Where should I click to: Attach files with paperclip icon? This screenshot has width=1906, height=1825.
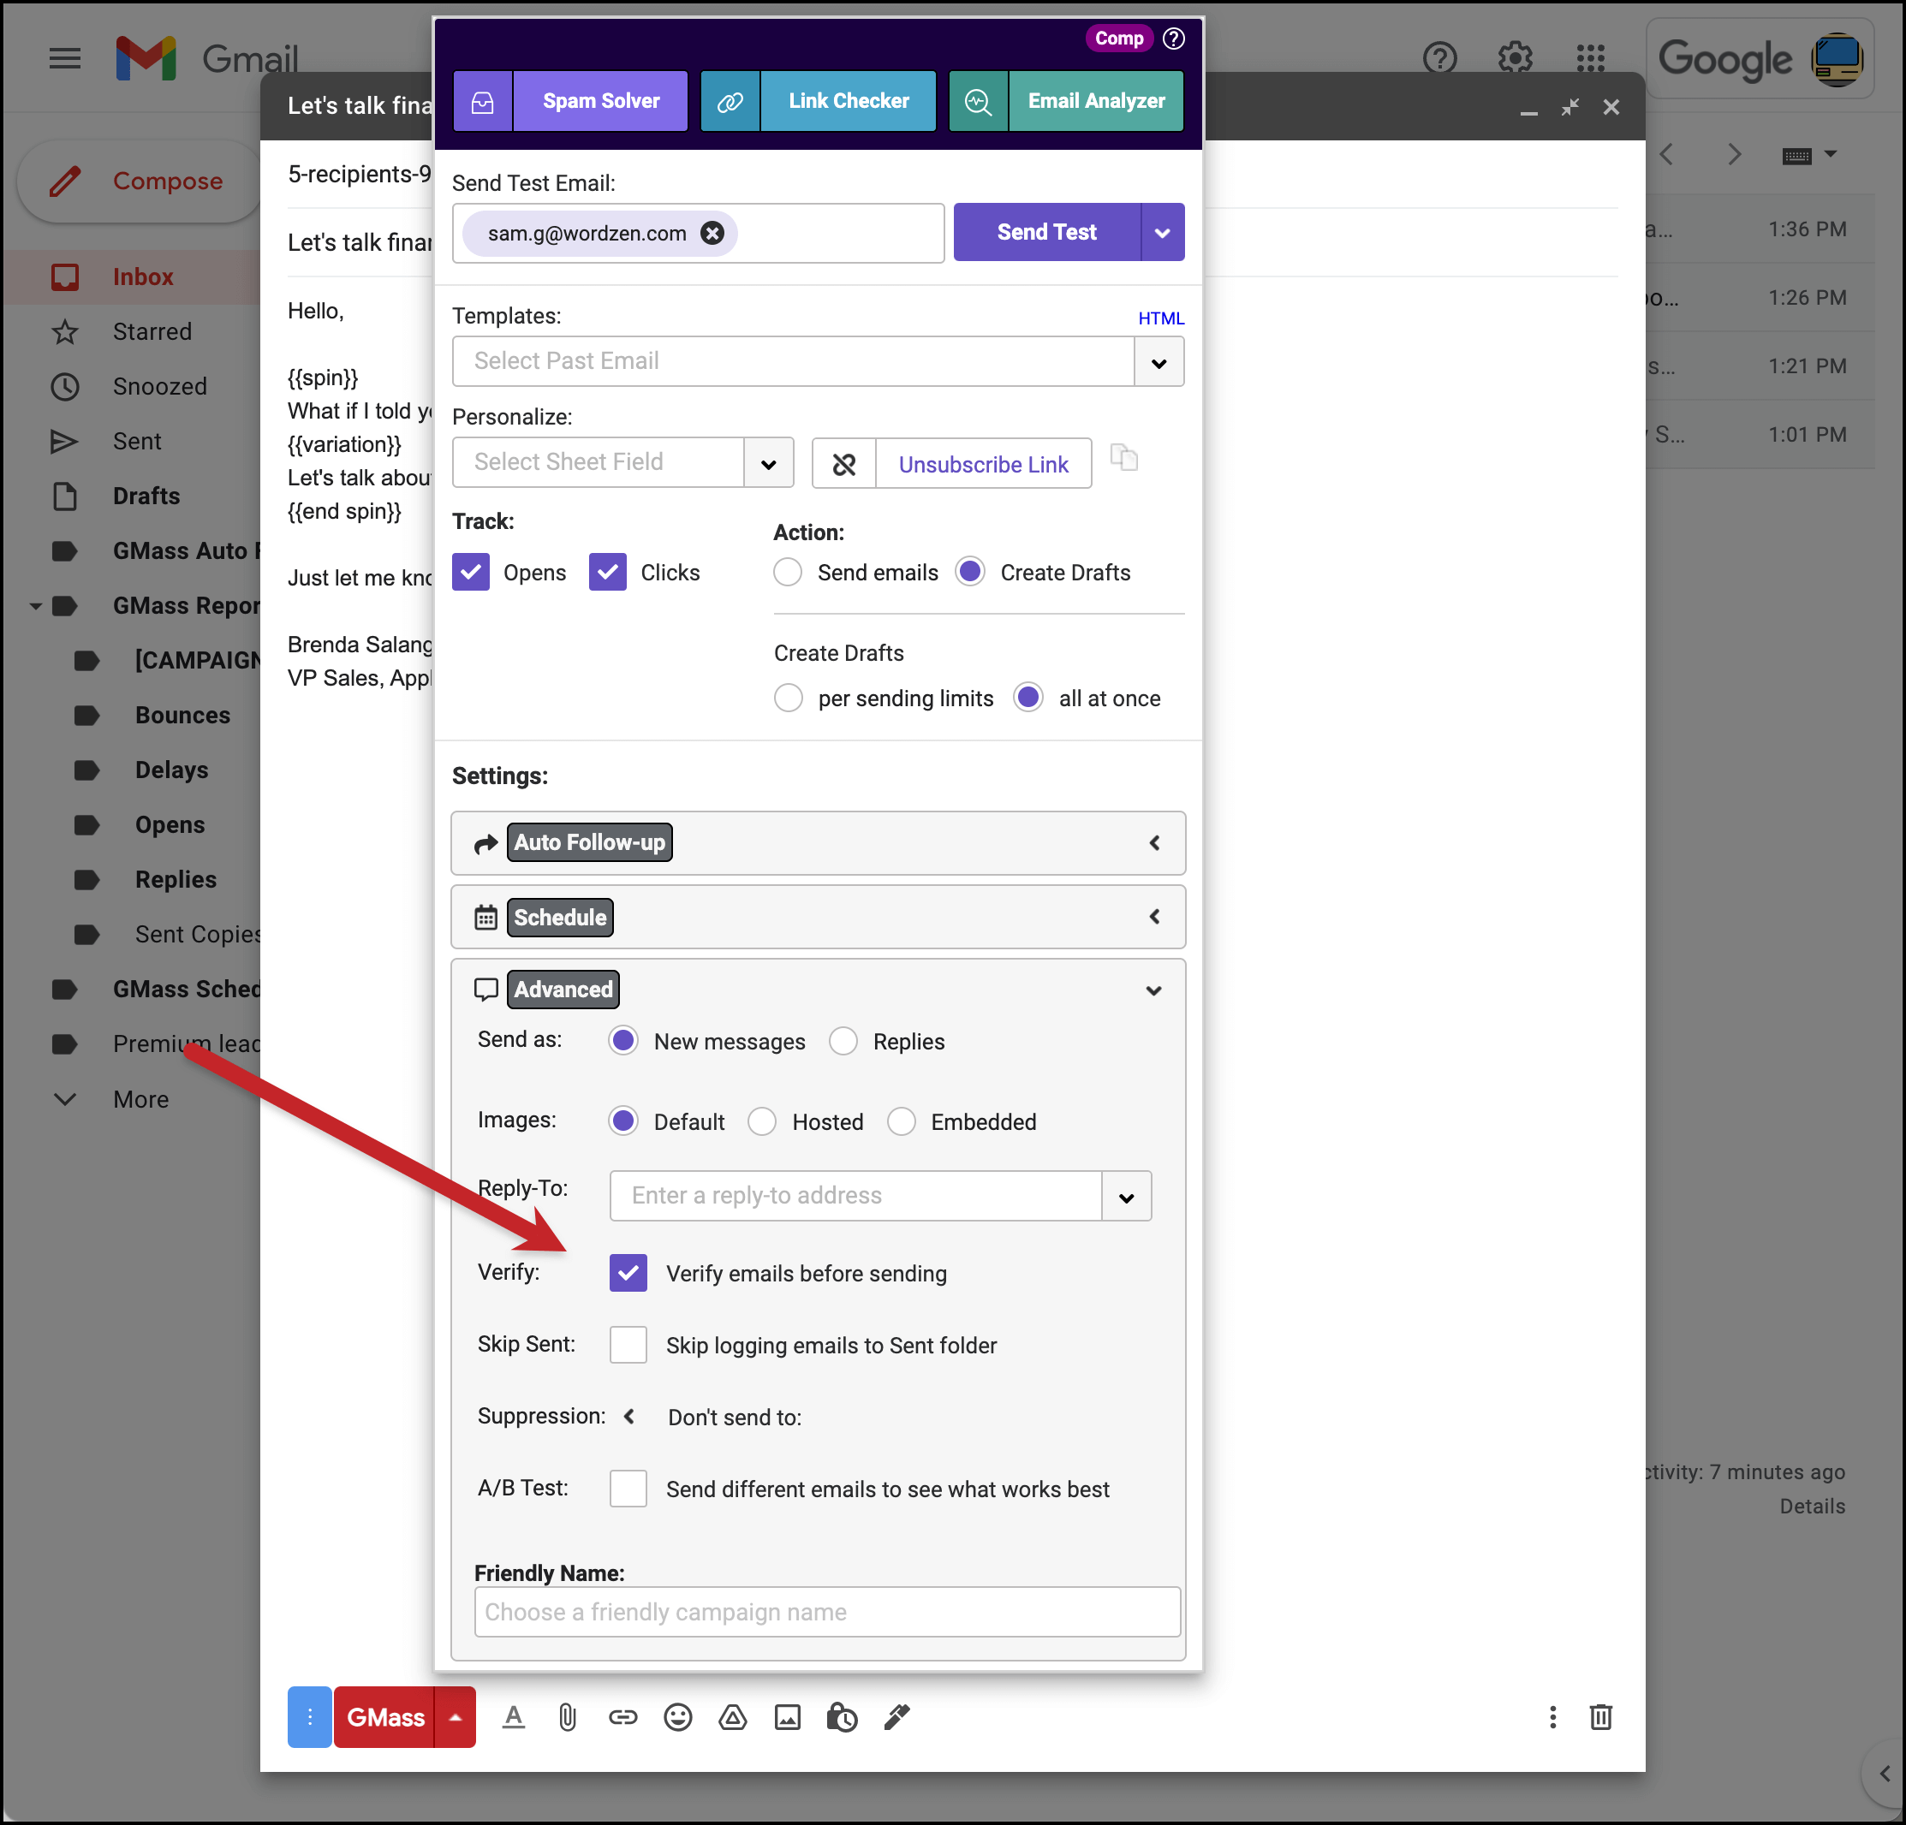pyautogui.click(x=568, y=1717)
